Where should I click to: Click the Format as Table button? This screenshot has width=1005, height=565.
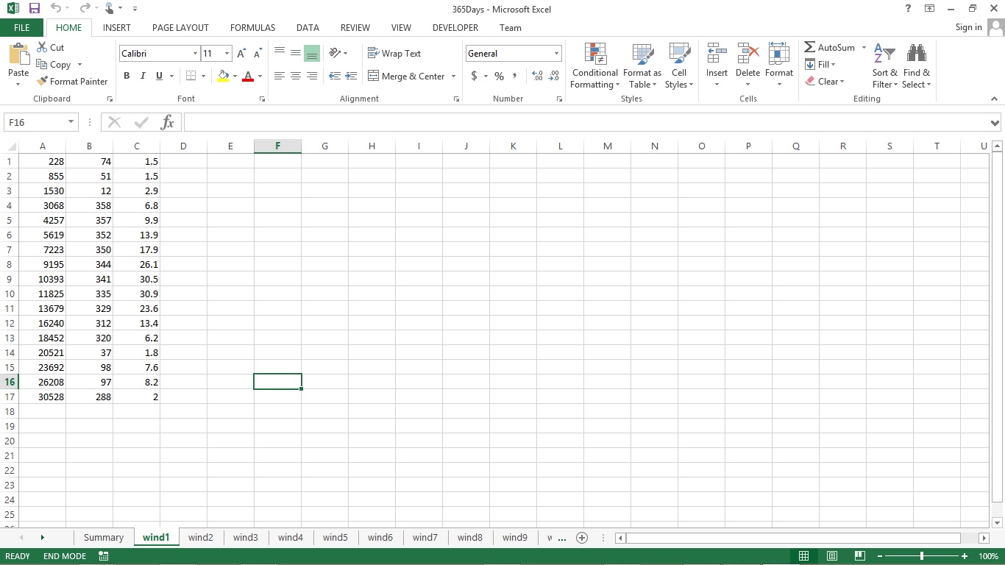click(x=642, y=66)
